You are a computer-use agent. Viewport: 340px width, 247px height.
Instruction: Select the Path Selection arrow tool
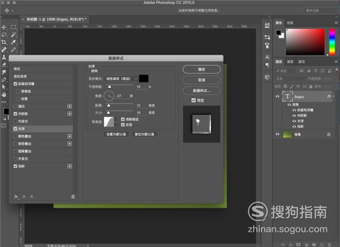pos(4,87)
